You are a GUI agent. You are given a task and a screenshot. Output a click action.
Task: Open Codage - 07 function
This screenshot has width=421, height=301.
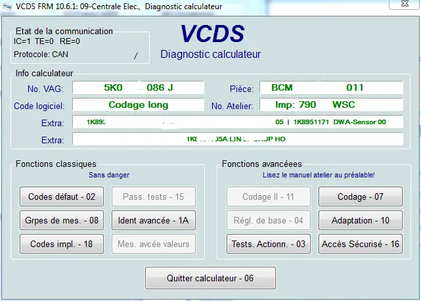coord(361,197)
